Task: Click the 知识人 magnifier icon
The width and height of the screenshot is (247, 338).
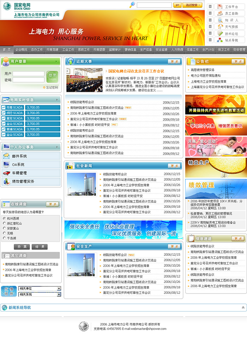Action: [x=220, y=20]
